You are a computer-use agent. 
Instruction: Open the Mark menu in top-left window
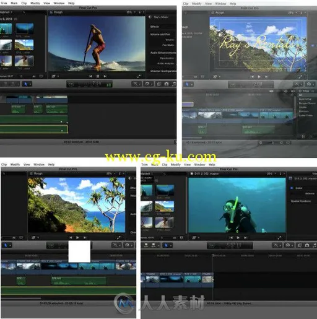[14, 3]
